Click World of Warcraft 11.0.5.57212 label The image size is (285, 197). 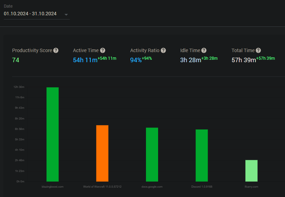tap(102, 187)
